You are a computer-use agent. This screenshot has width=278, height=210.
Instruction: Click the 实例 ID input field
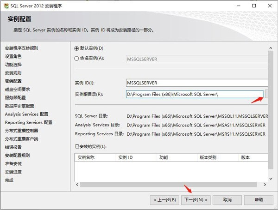[x=197, y=83]
